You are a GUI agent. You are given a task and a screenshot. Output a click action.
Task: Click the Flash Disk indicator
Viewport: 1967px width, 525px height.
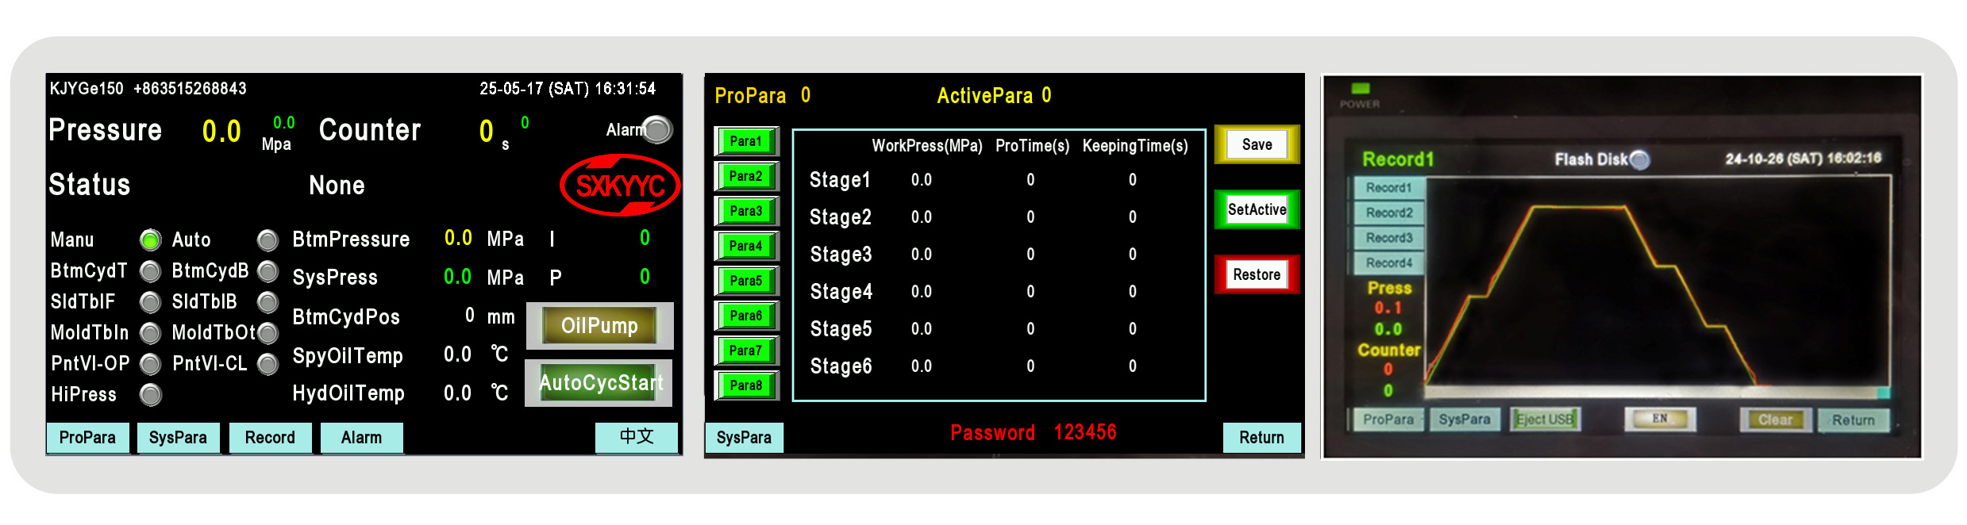(1639, 160)
